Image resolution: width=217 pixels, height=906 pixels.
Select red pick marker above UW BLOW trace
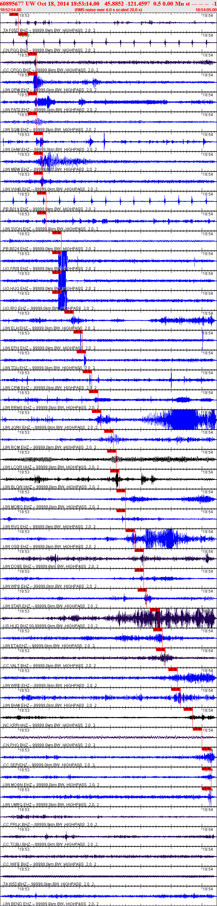coord(115,471)
